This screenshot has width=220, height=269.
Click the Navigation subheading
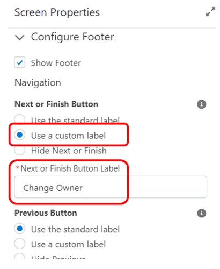click(38, 83)
